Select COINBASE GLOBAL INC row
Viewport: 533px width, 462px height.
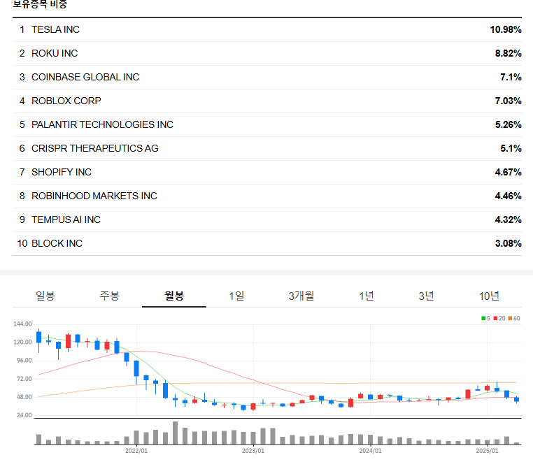(x=267, y=77)
